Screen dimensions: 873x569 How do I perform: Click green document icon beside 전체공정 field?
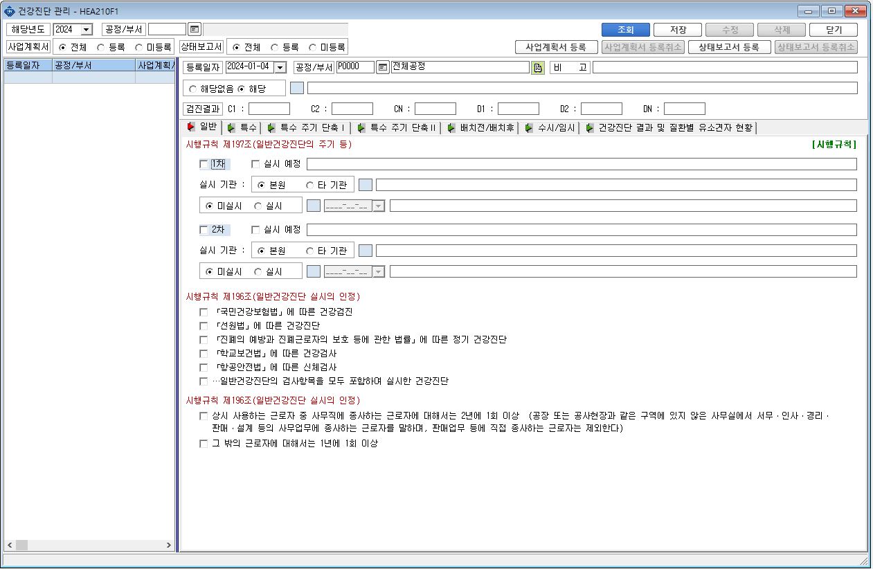click(538, 67)
